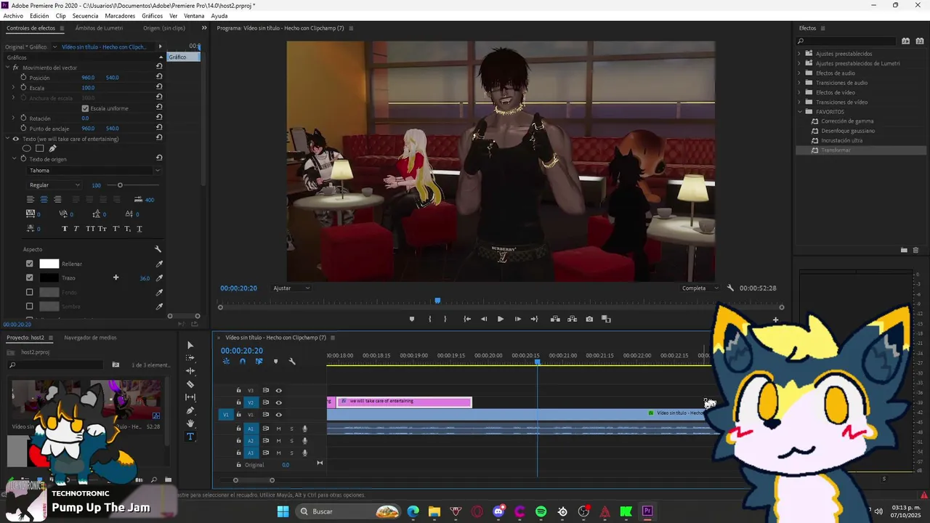This screenshot has width=930, height=523.
Task: Select the Track Select Forward tool
Action: (190, 358)
